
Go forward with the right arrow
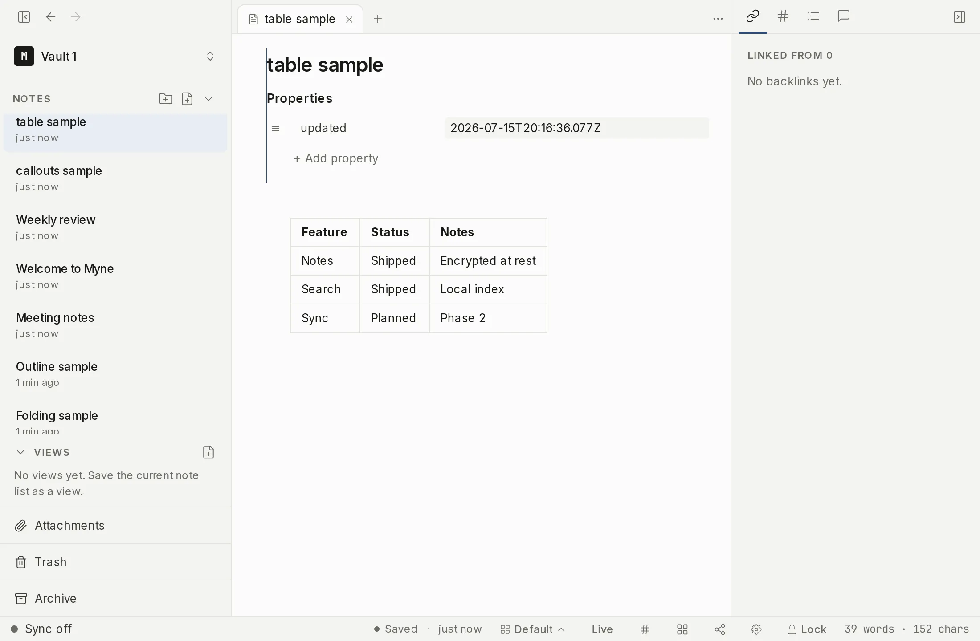pyautogui.click(x=76, y=17)
